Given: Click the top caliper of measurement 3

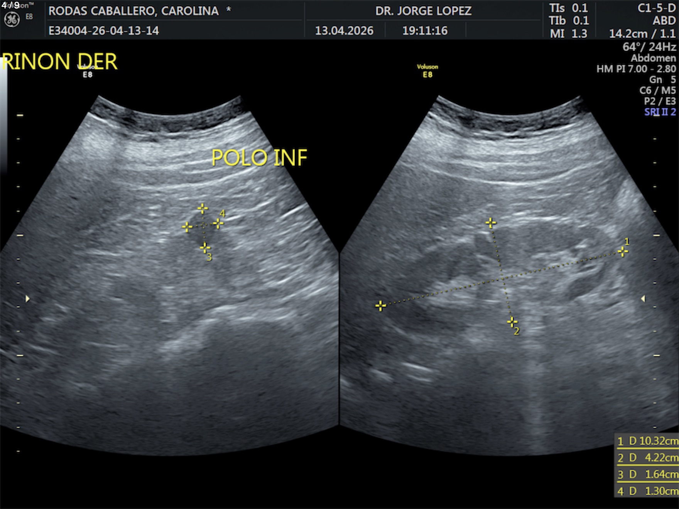Looking at the screenshot, I should pyautogui.click(x=203, y=209).
